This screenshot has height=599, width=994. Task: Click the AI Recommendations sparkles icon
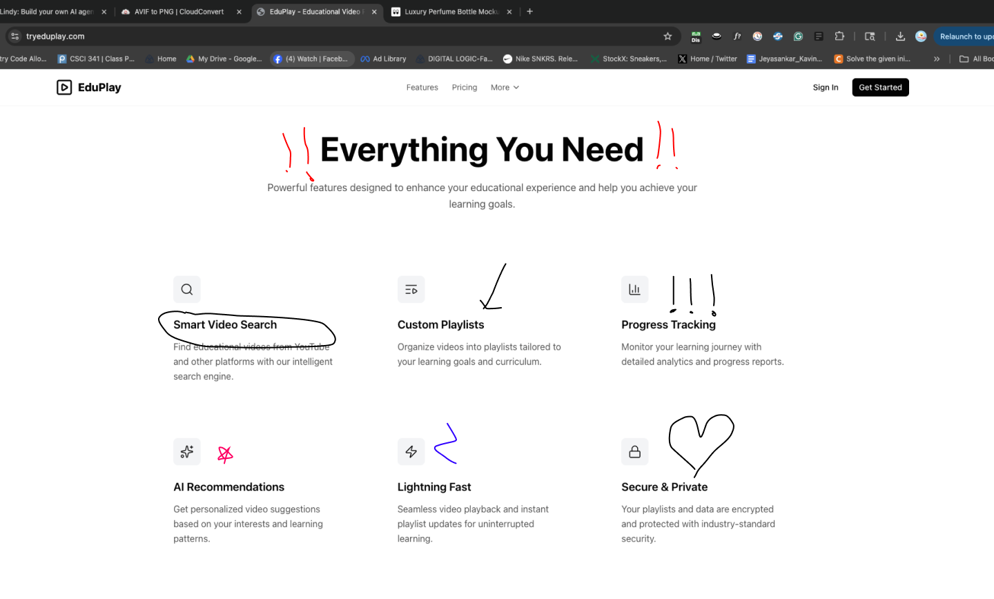pyautogui.click(x=187, y=451)
